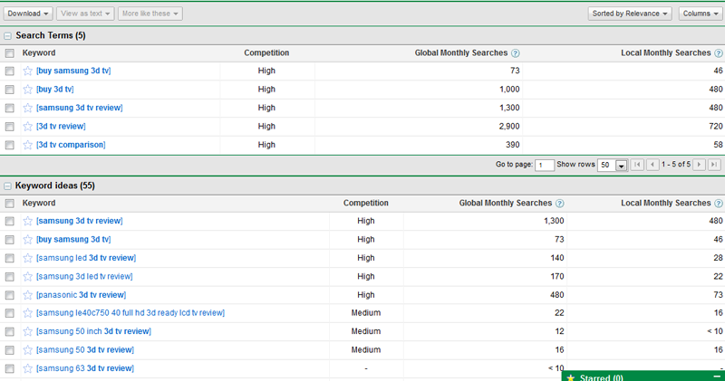Open the Sorted by Relevance dropdown
This screenshot has width=725, height=381.
click(630, 14)
